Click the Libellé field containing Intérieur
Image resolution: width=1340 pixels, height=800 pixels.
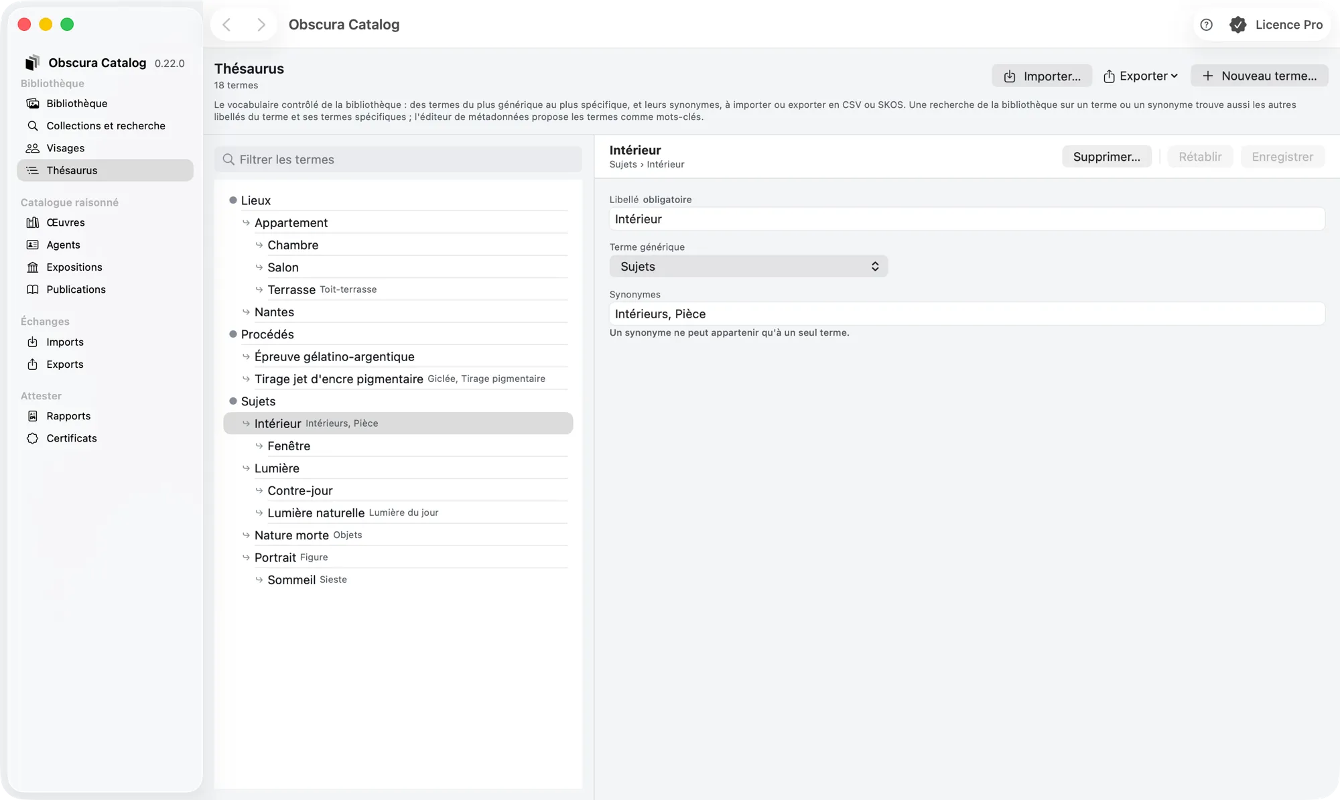[967, 219]
